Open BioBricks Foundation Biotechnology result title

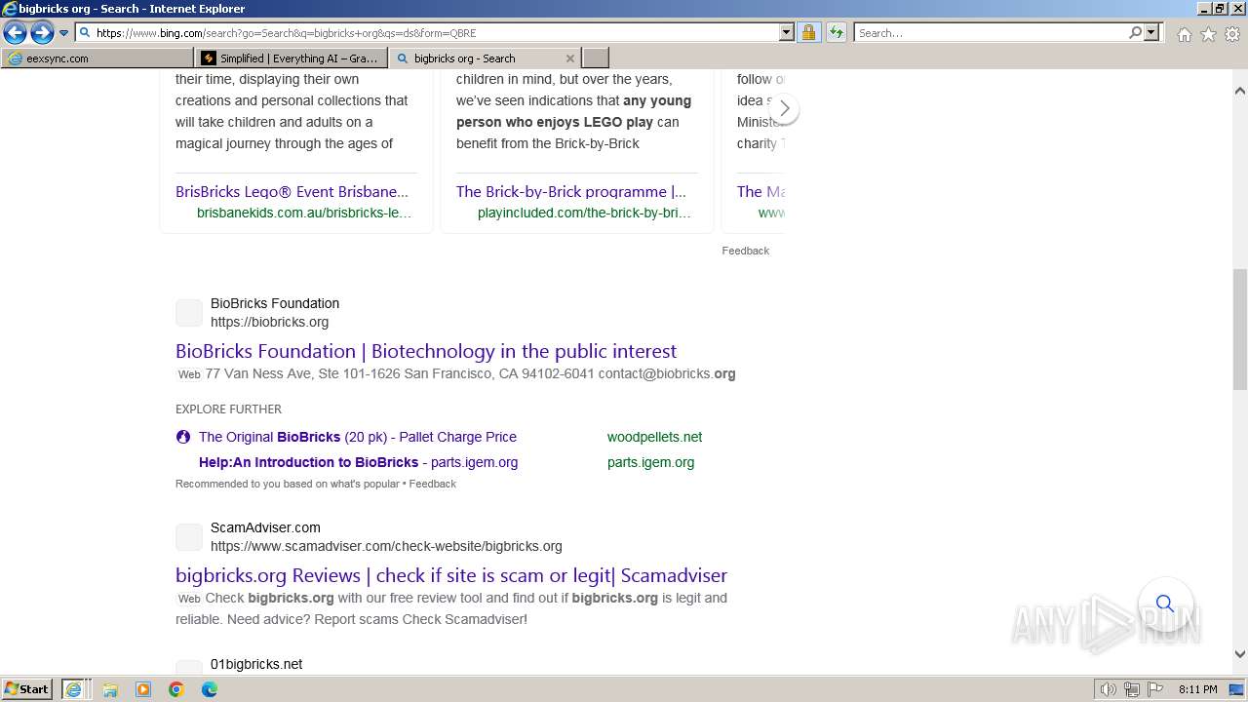coord(426,351)
